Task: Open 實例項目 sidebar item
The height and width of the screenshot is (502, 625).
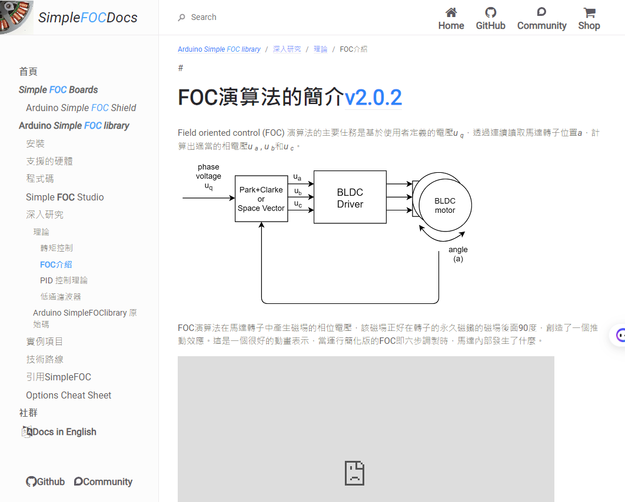Action: click(45, 342)
